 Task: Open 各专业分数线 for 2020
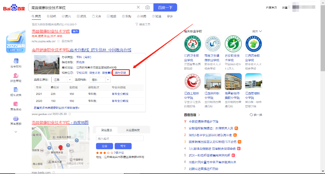pyautogui.click(x=120, y=101)
